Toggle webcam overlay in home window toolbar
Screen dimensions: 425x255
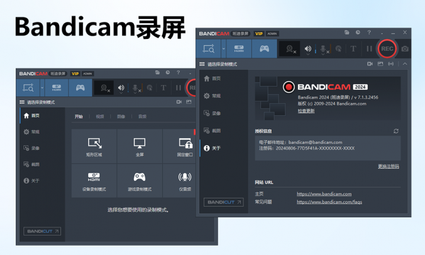pyautogui.click(x=104, y=88)
